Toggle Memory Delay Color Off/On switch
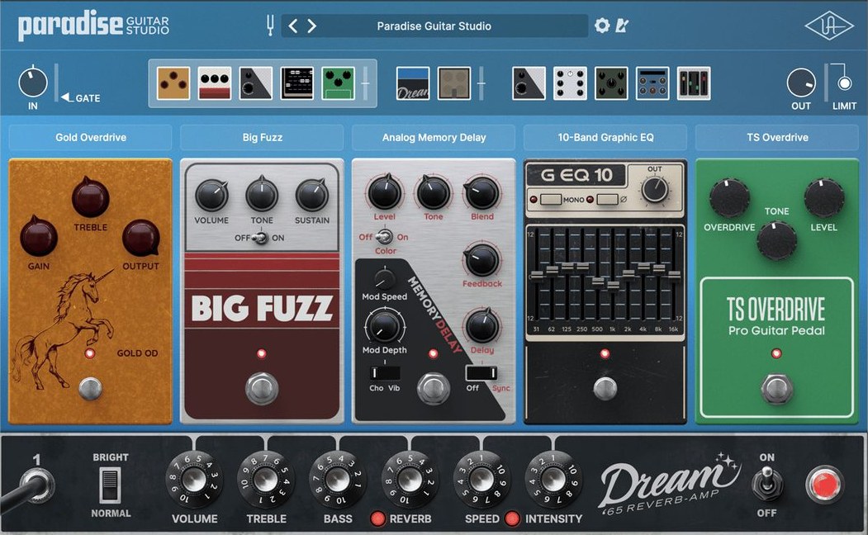 [384, 237]
